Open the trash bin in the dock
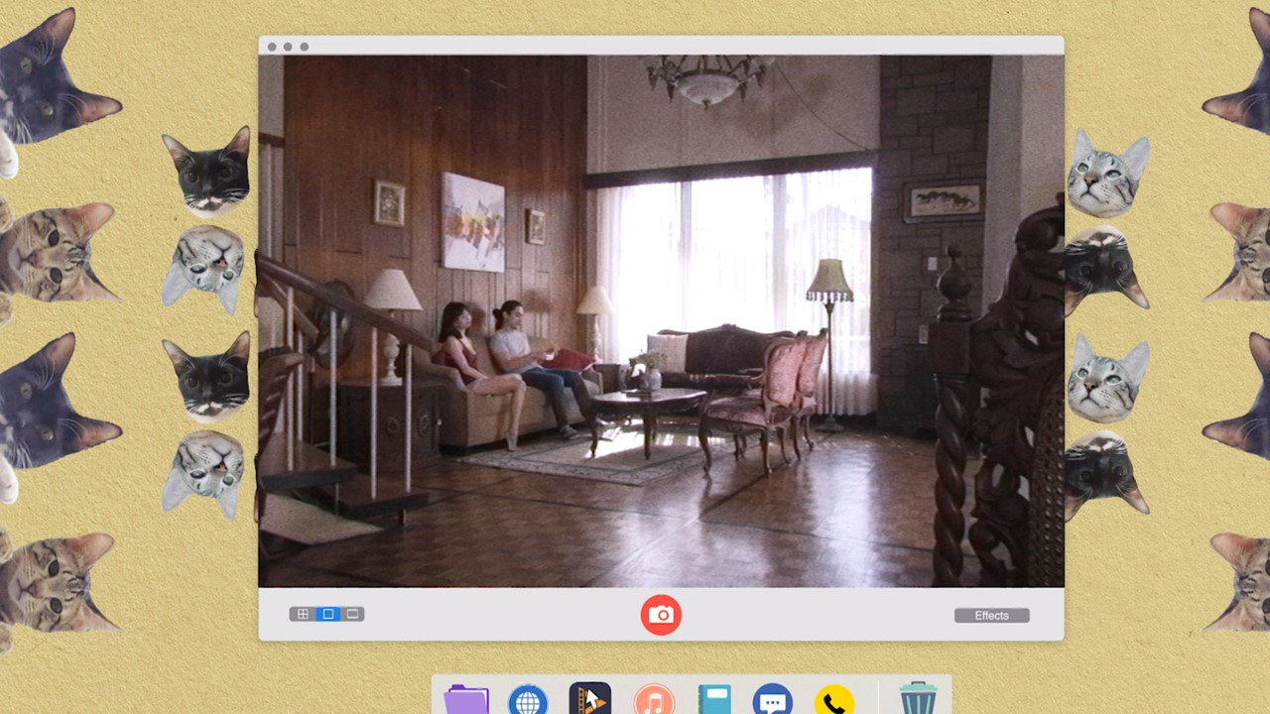Viewport: 1270px width, 714px height. [x=918, y=699]
